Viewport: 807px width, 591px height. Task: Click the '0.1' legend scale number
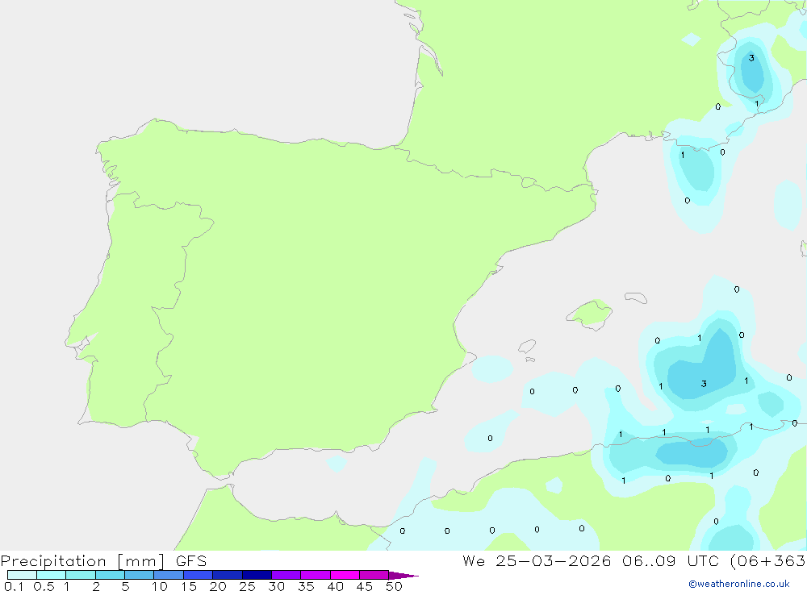pyautogui.click(x=14, y=586)
